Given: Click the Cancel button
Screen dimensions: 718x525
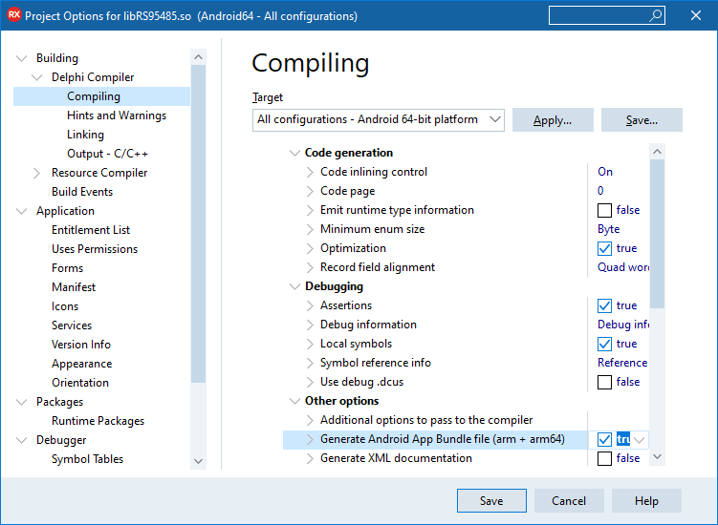Looking at the screenshot, I should point(569,501).
